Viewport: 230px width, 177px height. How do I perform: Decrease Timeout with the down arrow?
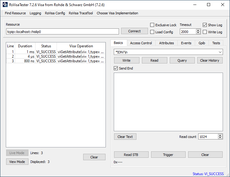198,33
